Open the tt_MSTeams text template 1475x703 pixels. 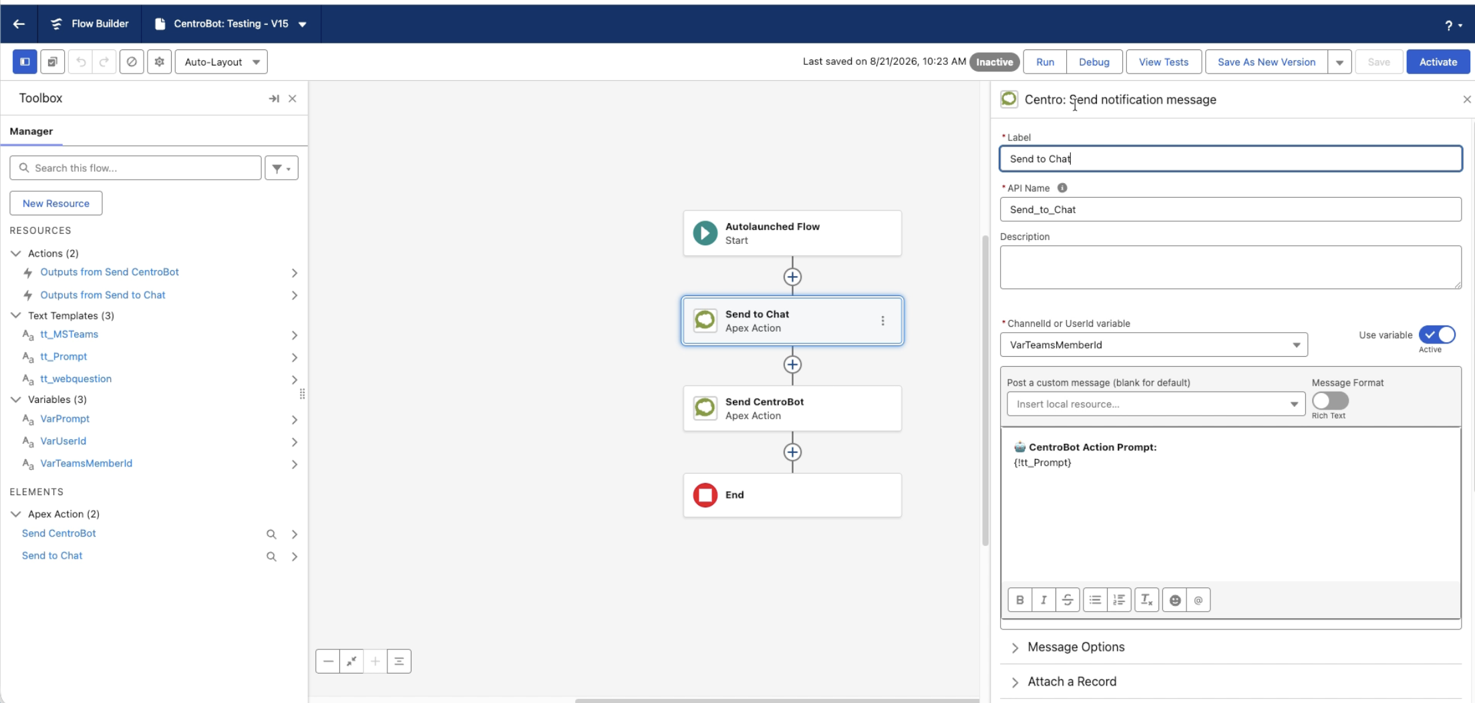click(x=69, y=334)
